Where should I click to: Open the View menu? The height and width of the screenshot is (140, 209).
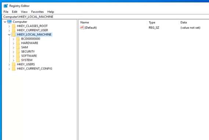pyautogui.click(x=24, y=12)
